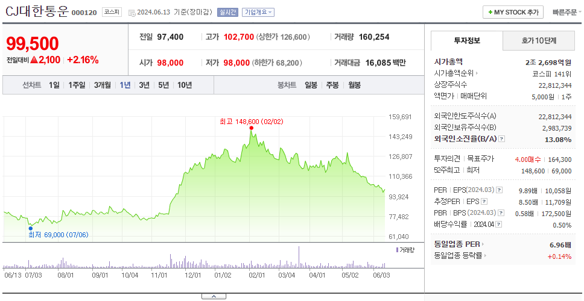
Task: Click the clock icon beside 2024.06.13 date
Action: click(132, 13)
